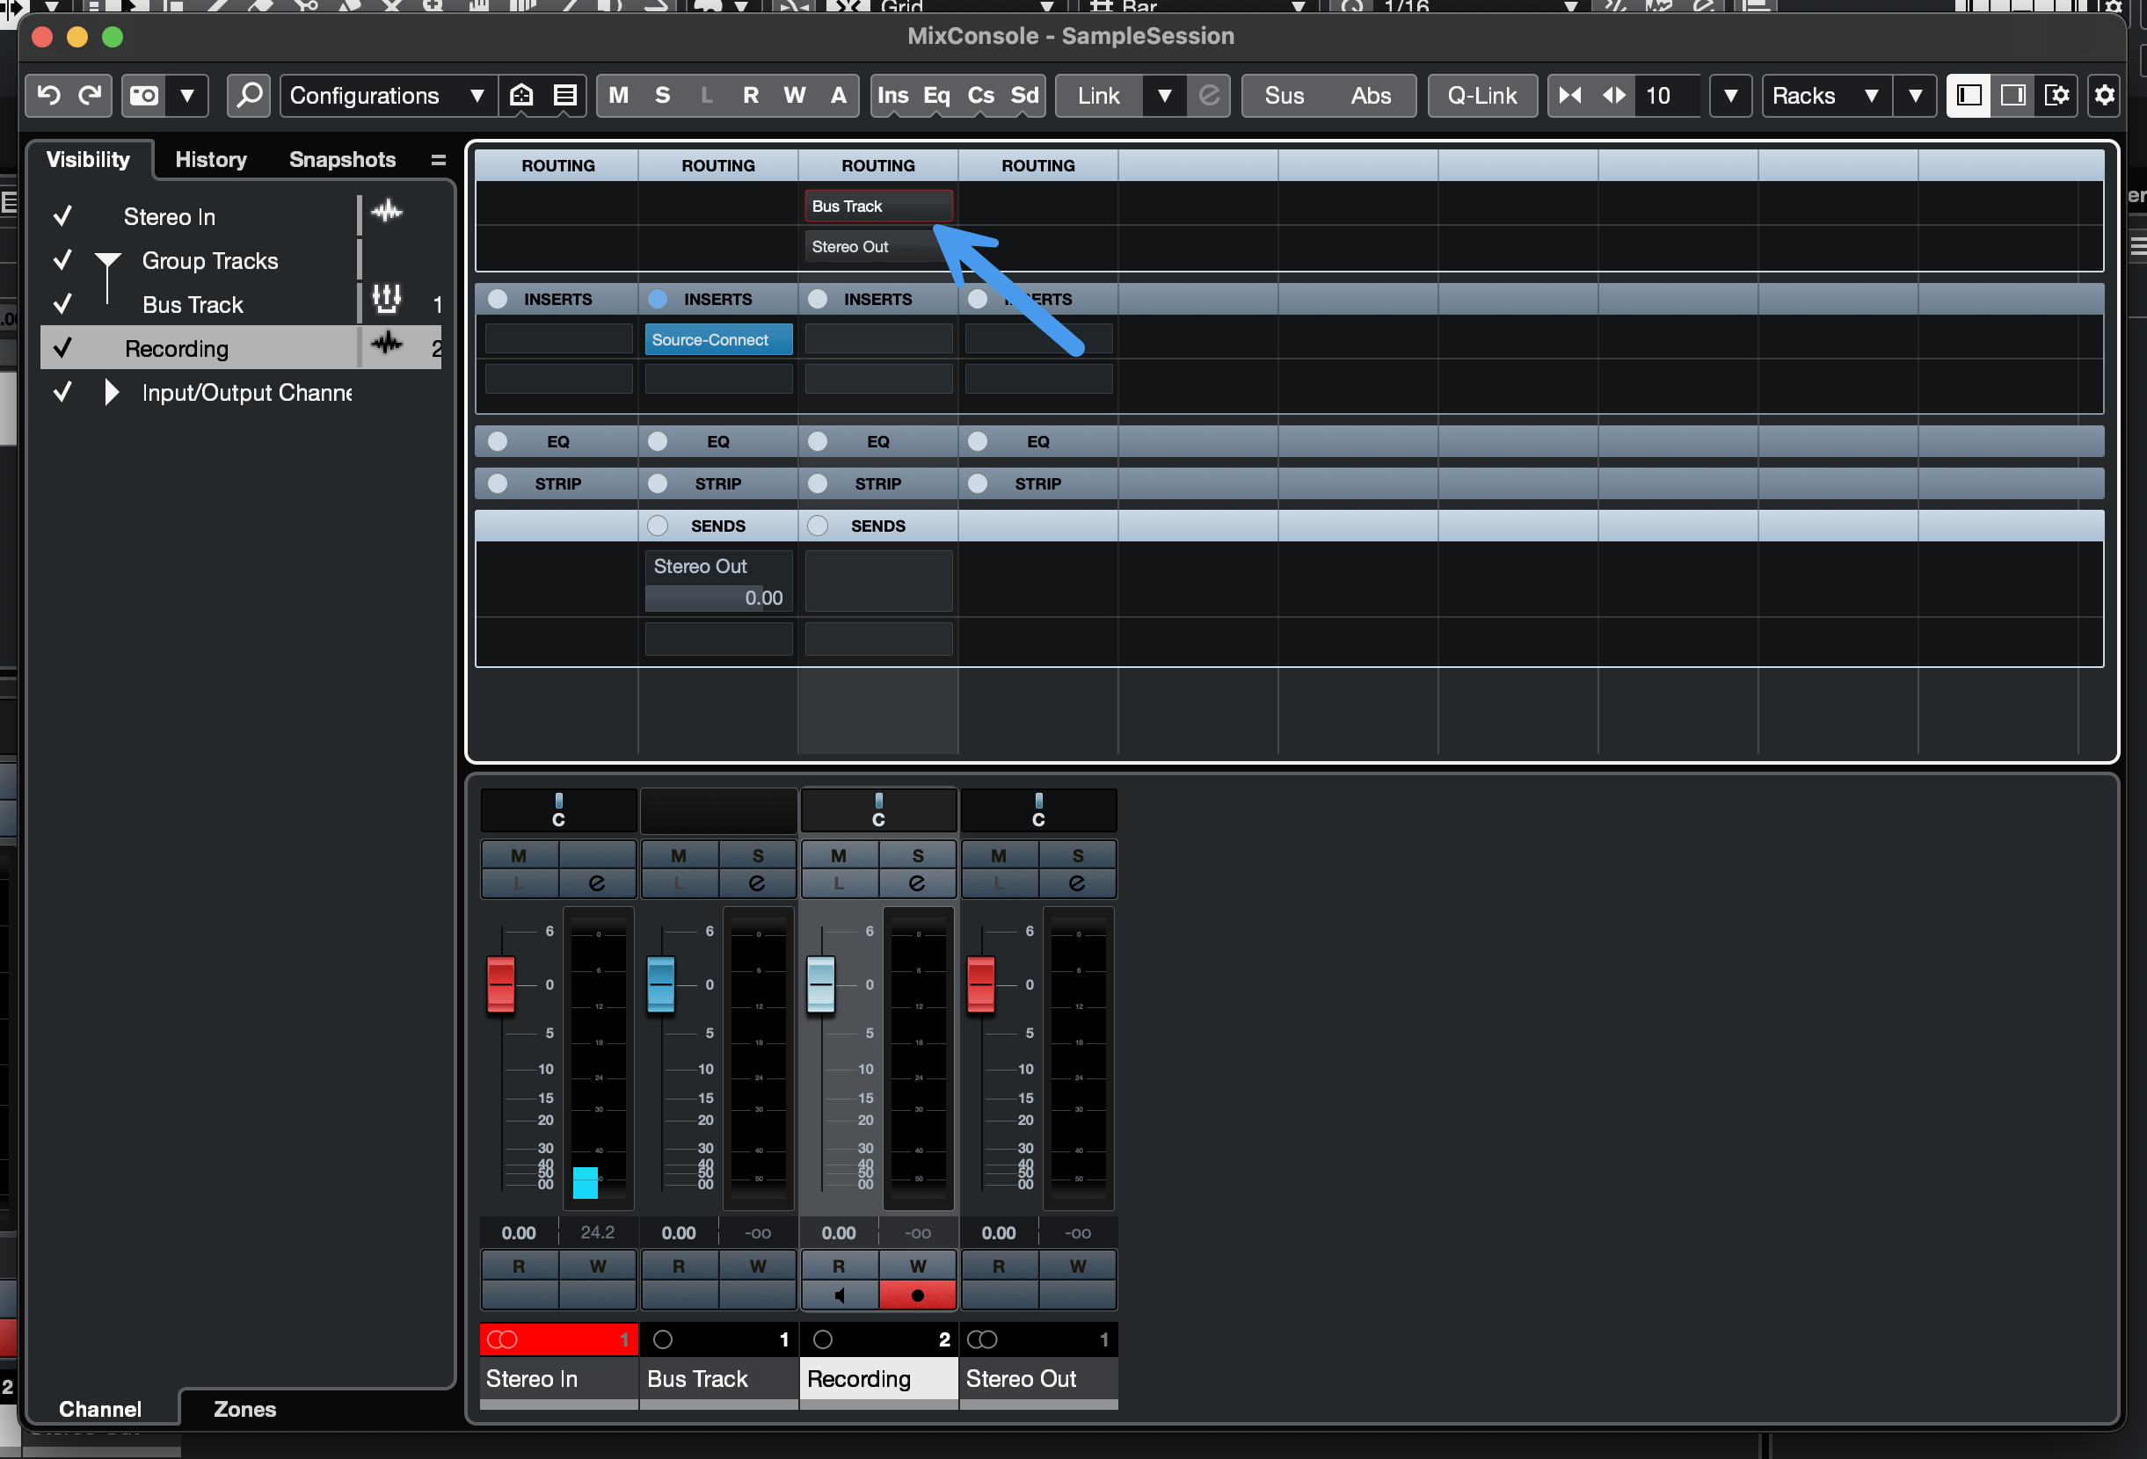Viewport: 2147px width, 1459px height.
Task: Switch to the History tab
Action: pyautogui.click(x=211, y=160)
